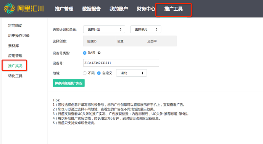Image resolution: width=263 pixels, height=144 pixels.
Task: Go to 素材库 sidebar item
Action: coord(13,46)
